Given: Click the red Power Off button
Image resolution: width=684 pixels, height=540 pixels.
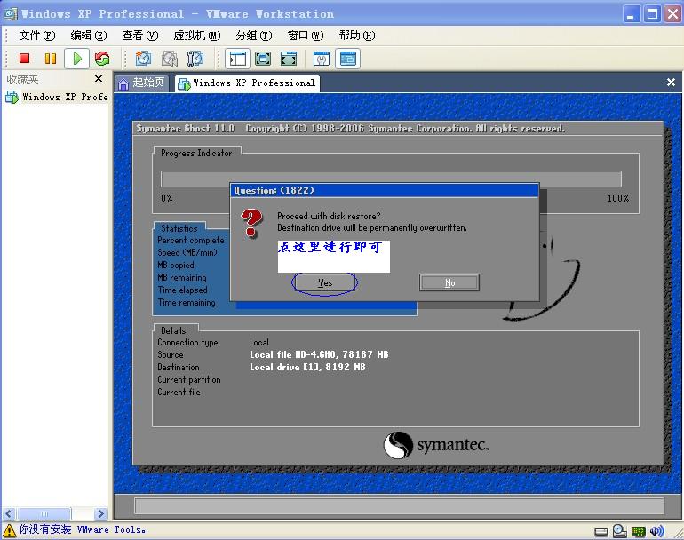Looking at the screenshot, I should click(25, 59).
